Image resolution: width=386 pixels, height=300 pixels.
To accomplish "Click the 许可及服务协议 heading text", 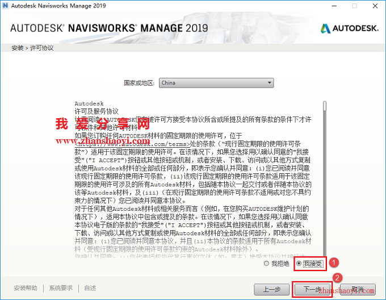I will (x=96, y=111).
